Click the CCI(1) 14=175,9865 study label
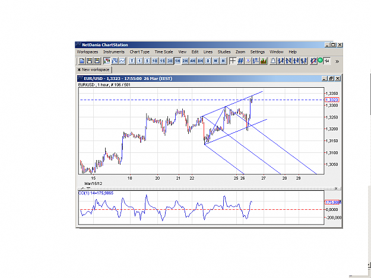This screenshot has height=278, width=371. coord(96,193)
